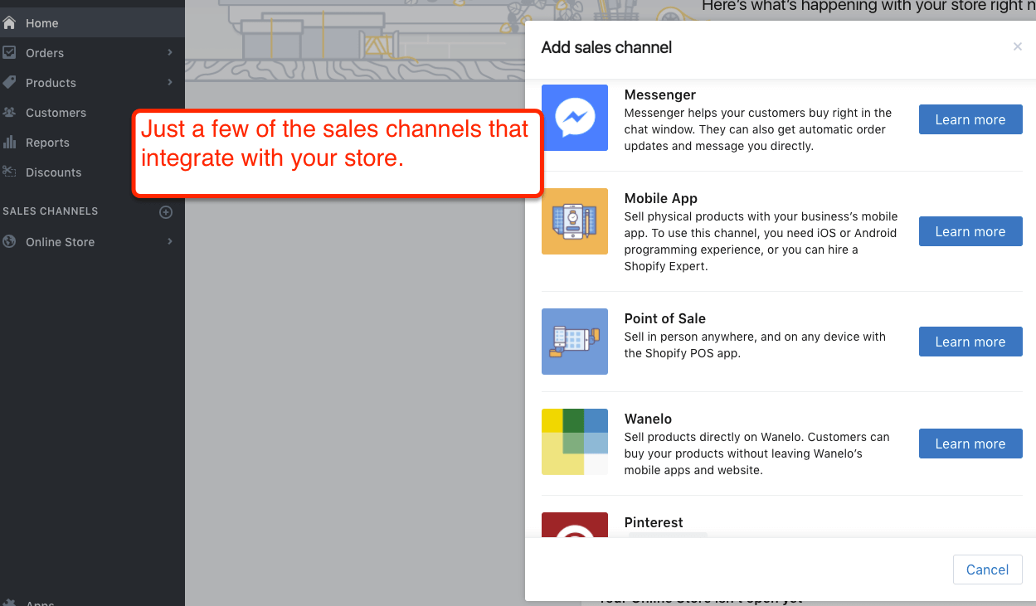The image size is (1036, 606).
Task: Cancel the Add sales channel dialog
Action: coord(987,570)
